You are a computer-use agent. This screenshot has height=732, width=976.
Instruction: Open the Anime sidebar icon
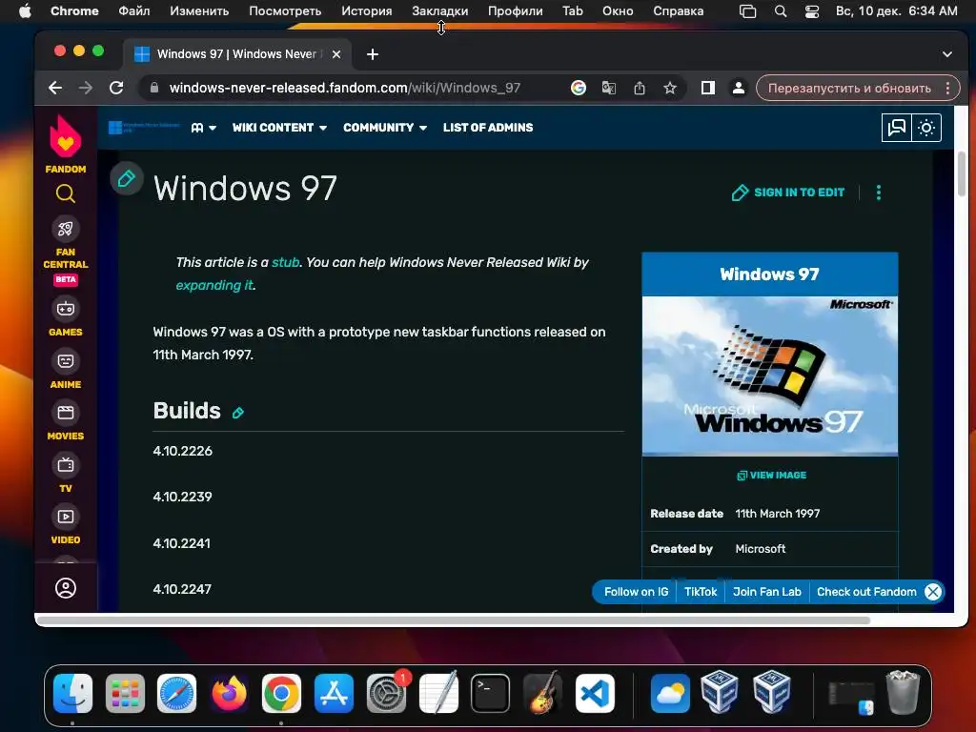(66, 361)
